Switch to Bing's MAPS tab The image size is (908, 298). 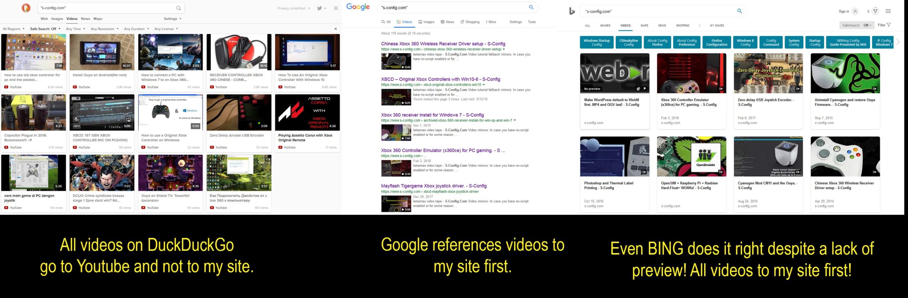[x=644, y=25]
